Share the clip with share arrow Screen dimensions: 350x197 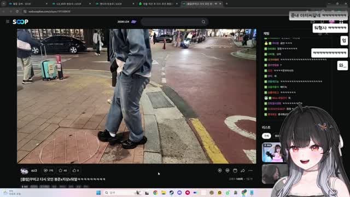243,170
